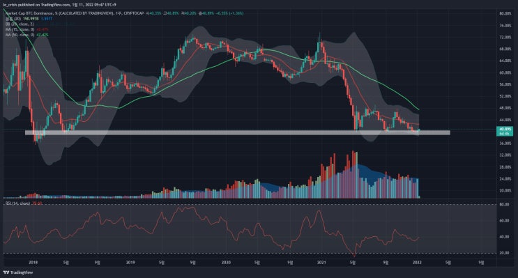Click the RSI 40.00 axis label
The width and height of the screenshot is (518, 278).
504,237
